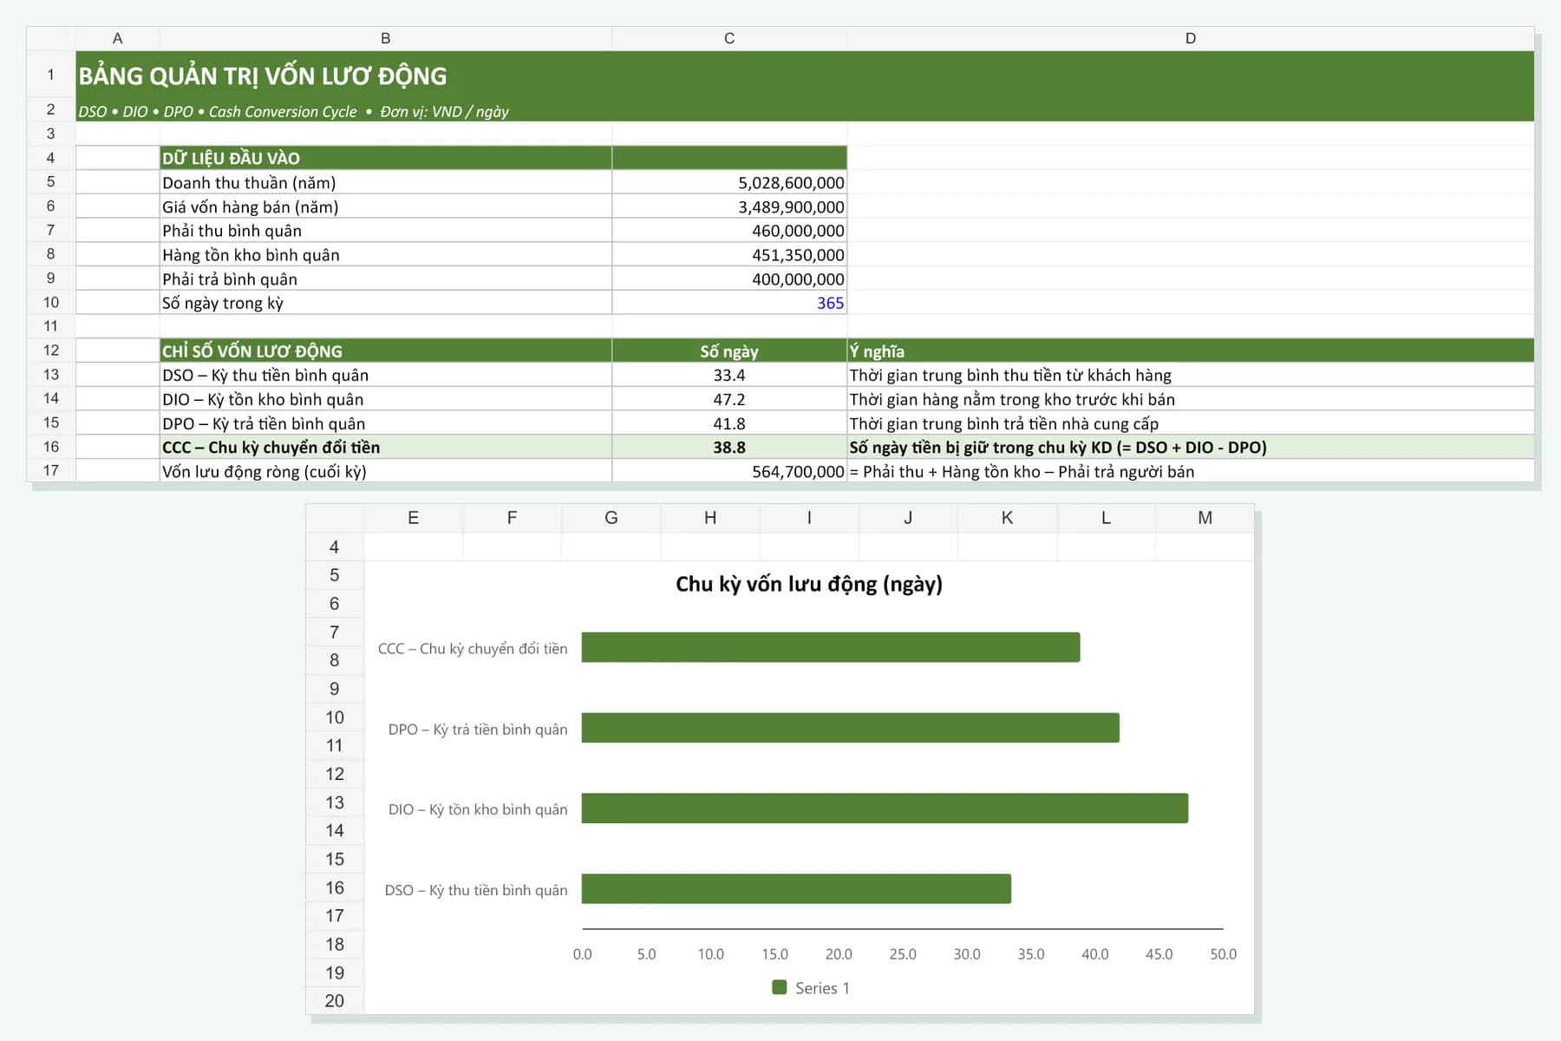Select the "DSO – Kỳ thu tiền bình quân" table cell
The height and width of the screenshot is (1041, 1561).
tap(386, 375)
